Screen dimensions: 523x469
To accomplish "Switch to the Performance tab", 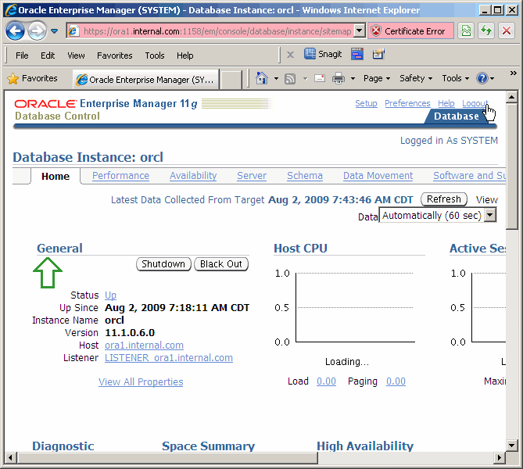I will tap(120, 176).
